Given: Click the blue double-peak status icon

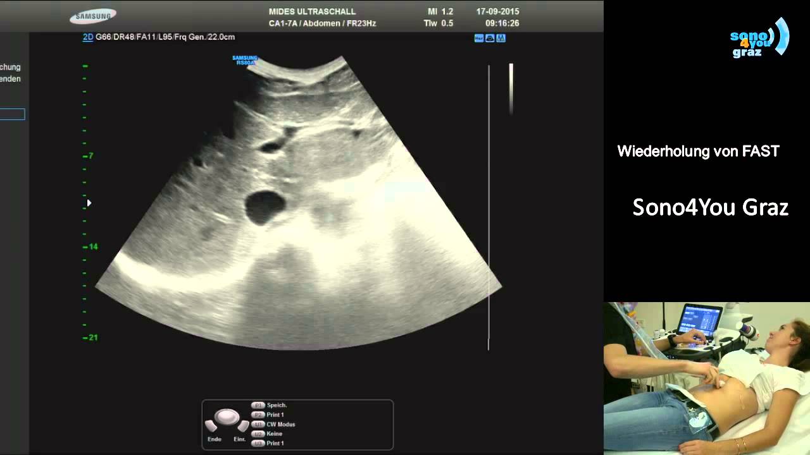Looking at the screenshot, I should [501, 38].
